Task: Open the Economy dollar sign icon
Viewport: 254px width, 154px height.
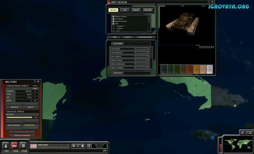Action: (23, 146)
